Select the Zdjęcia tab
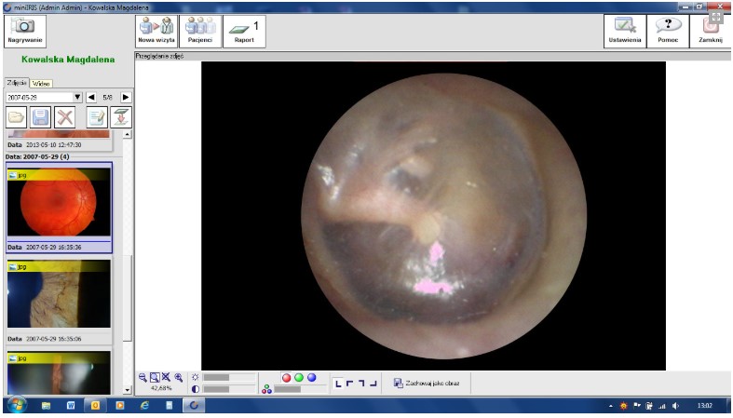733x418 pixels. tap(17, 82)
